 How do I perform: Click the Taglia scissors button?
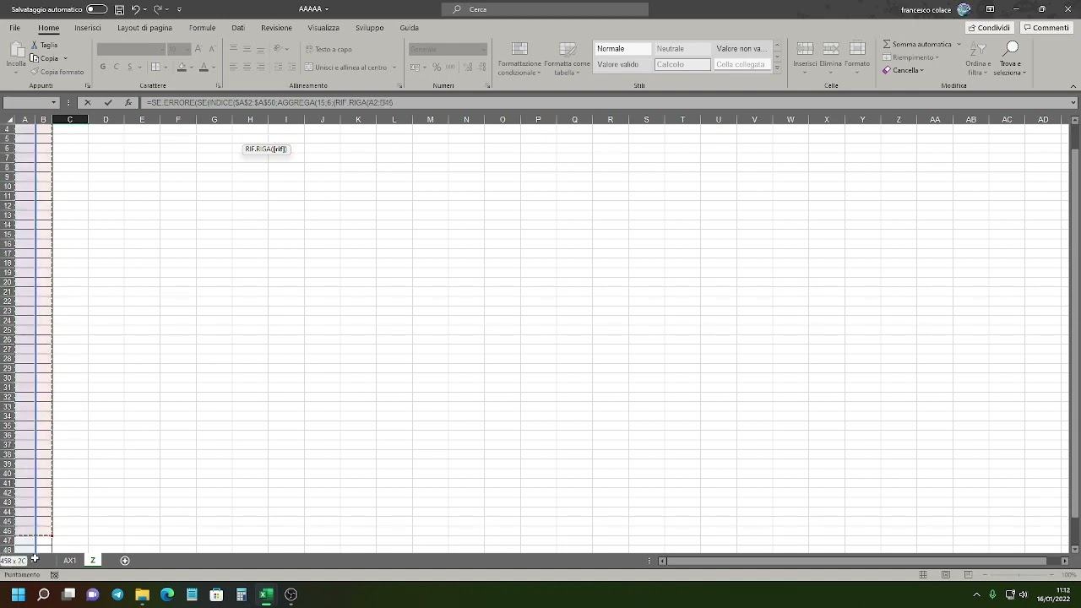[x=45, y=45]
